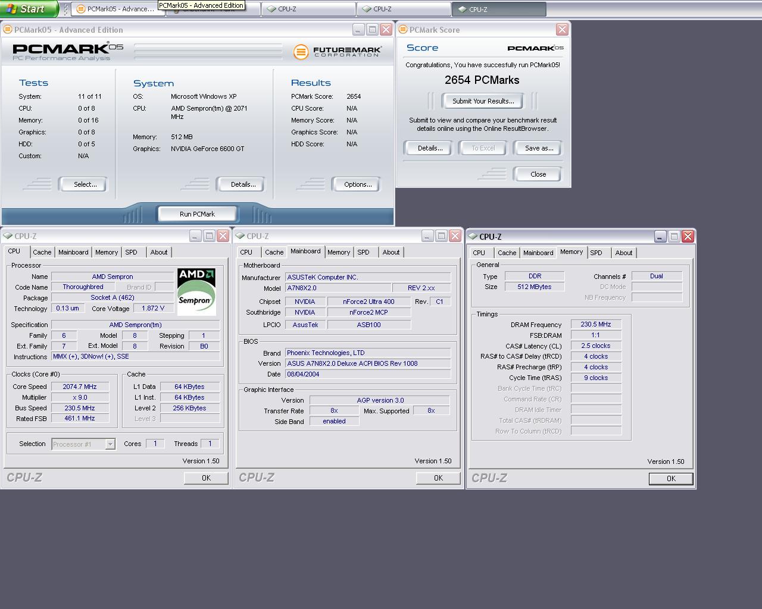Open Memory tab in CPU window
Viewport: 762px width, 609px height.
click(x=107, y=252)
